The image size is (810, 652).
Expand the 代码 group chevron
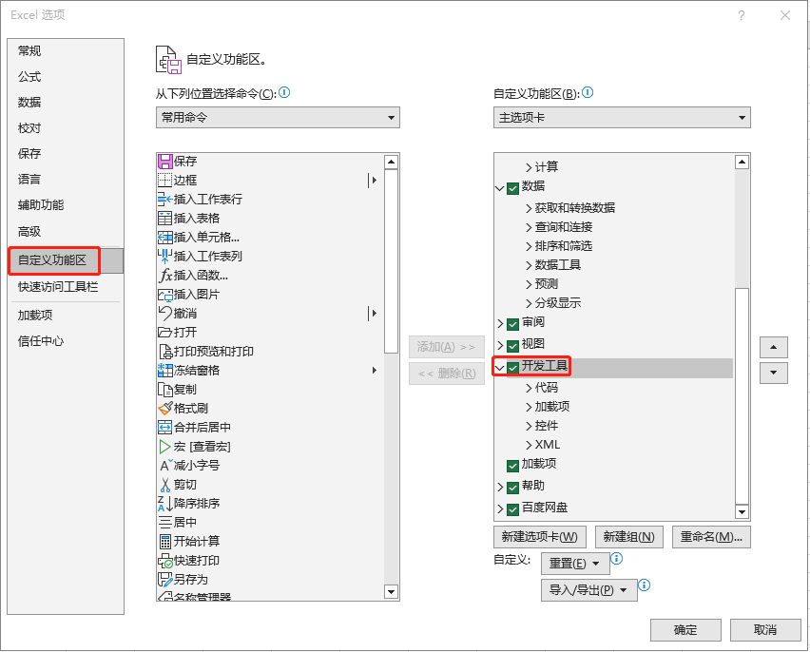click(x=529, y=388)
